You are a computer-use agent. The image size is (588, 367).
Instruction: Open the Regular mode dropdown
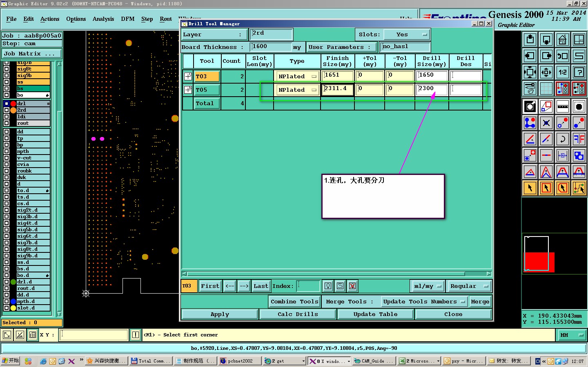click(x=469, y=286)
